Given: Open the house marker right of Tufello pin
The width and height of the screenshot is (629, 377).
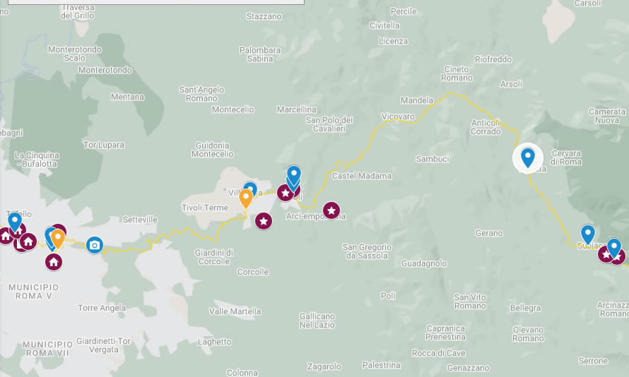Looking at the screenshot, I should click(28, 241).
